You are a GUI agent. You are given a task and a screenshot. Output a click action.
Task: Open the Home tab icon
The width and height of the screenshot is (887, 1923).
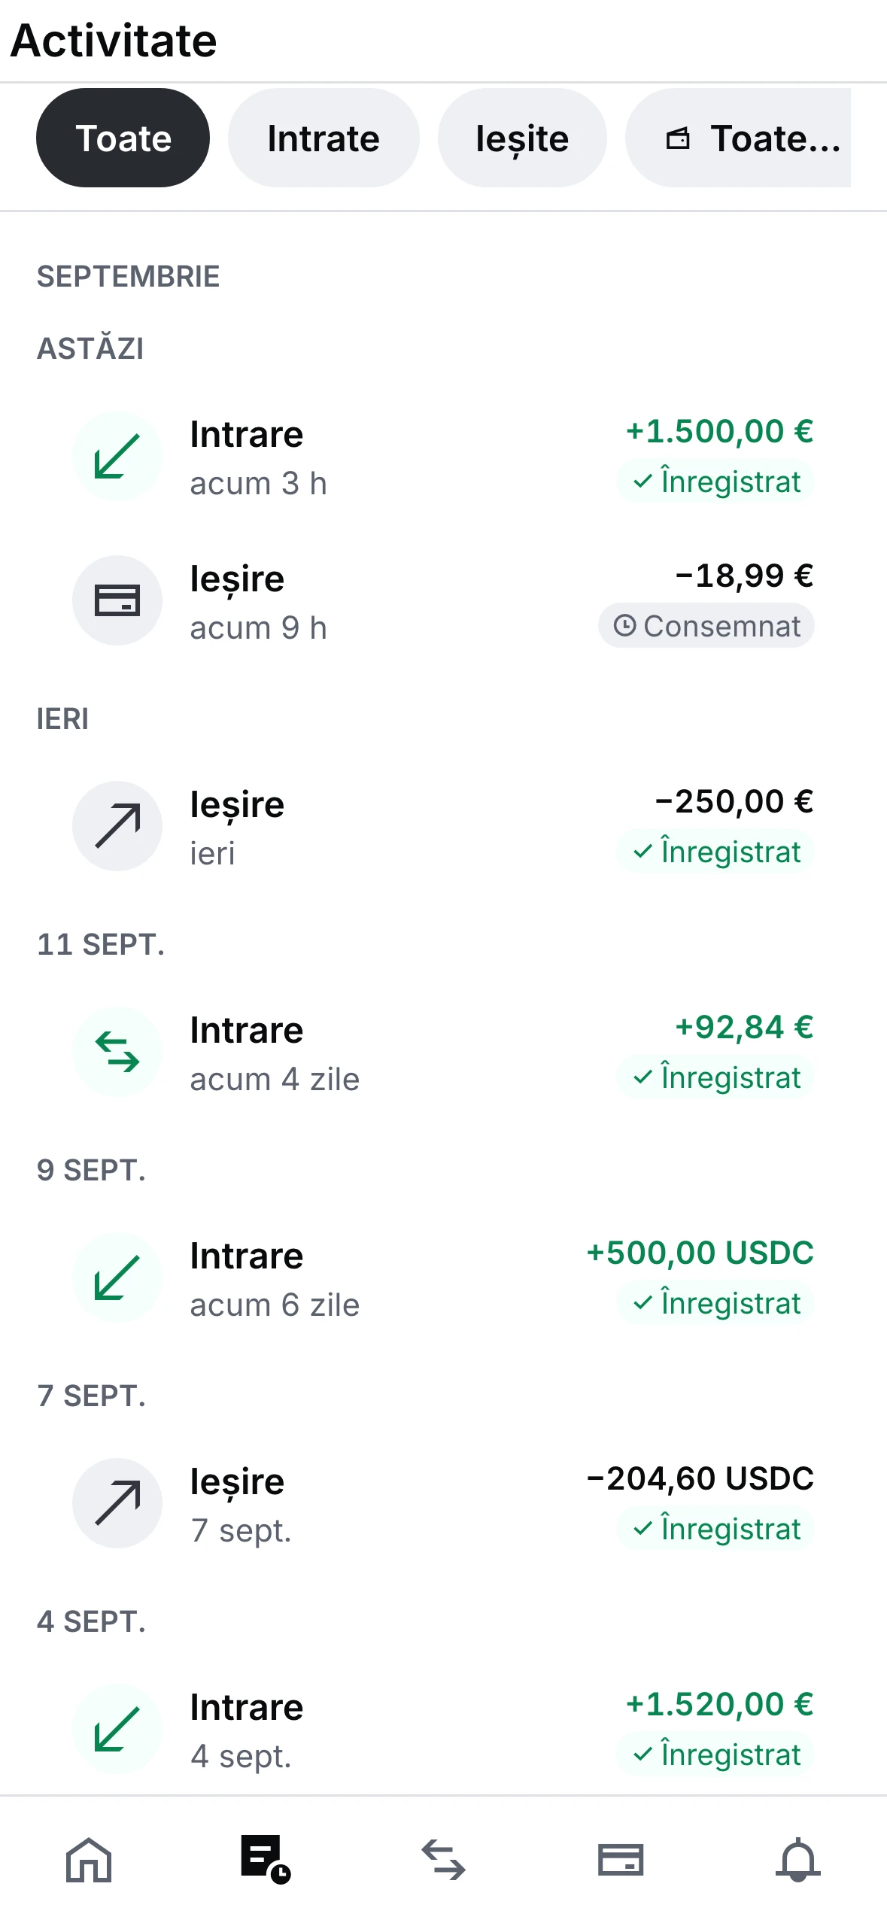[89, 1860]
